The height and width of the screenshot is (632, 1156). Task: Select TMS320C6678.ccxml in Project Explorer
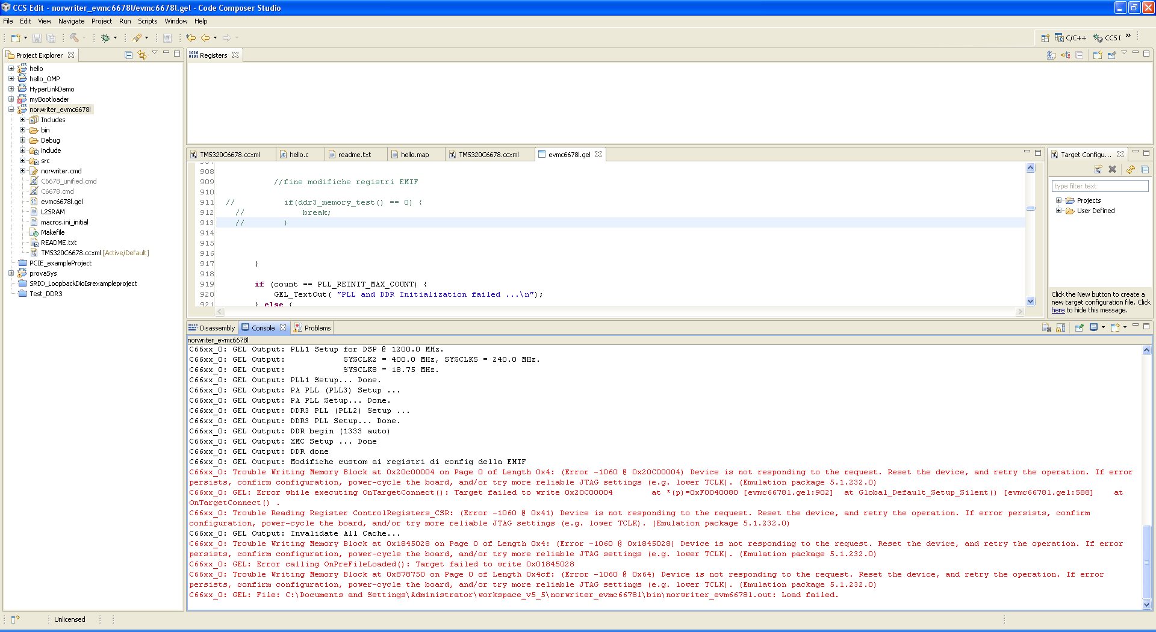70,253
